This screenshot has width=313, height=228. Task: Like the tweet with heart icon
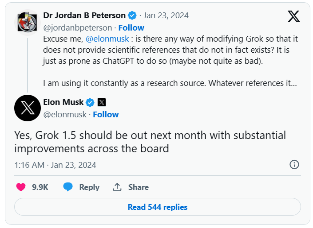pyautogui.click(x=21, y=187)
